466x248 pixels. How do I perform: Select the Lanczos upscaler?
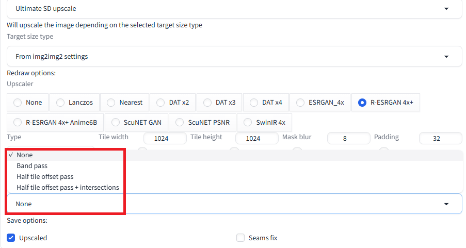coord(60,103)
